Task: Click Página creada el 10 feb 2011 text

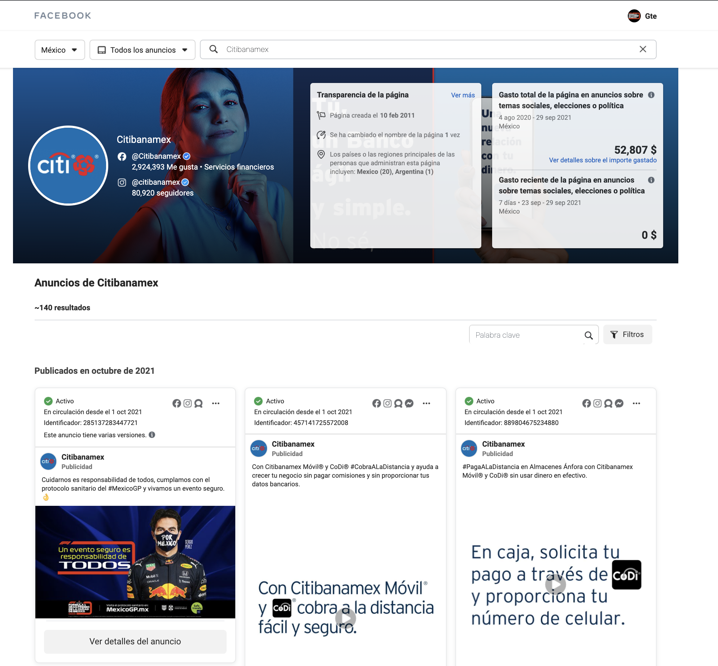Action: tap(372, 115)
